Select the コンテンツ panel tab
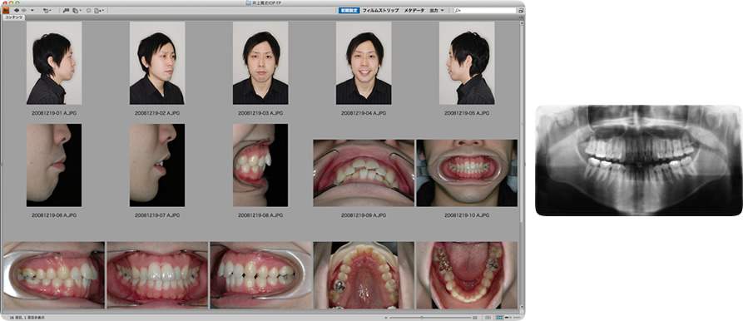This screenshot has height=321, width=743. pyautogui.click(x=14, y=17)
